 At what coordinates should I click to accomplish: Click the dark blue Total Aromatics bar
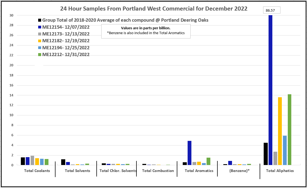coord(190,153)
